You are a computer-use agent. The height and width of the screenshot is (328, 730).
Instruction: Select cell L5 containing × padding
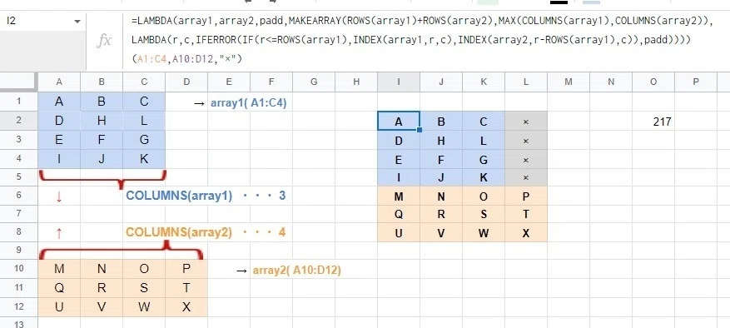(525, 177)
